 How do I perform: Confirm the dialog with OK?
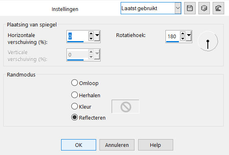(x=79, y=145)
